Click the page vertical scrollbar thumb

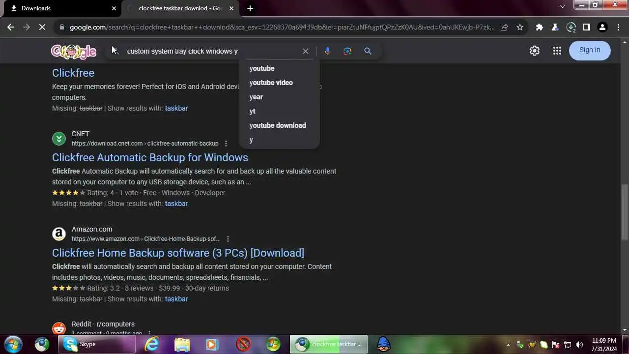pyautogui.click(x=625, y=212)
